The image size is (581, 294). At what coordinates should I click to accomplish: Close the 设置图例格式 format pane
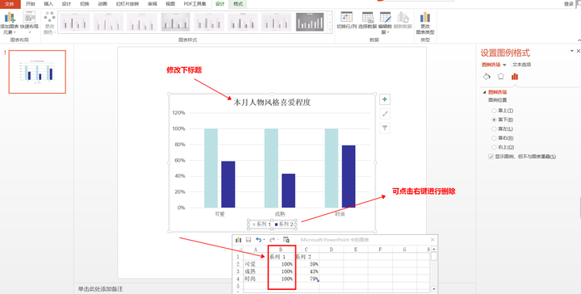pyautogui.click(x=578, y=51)
